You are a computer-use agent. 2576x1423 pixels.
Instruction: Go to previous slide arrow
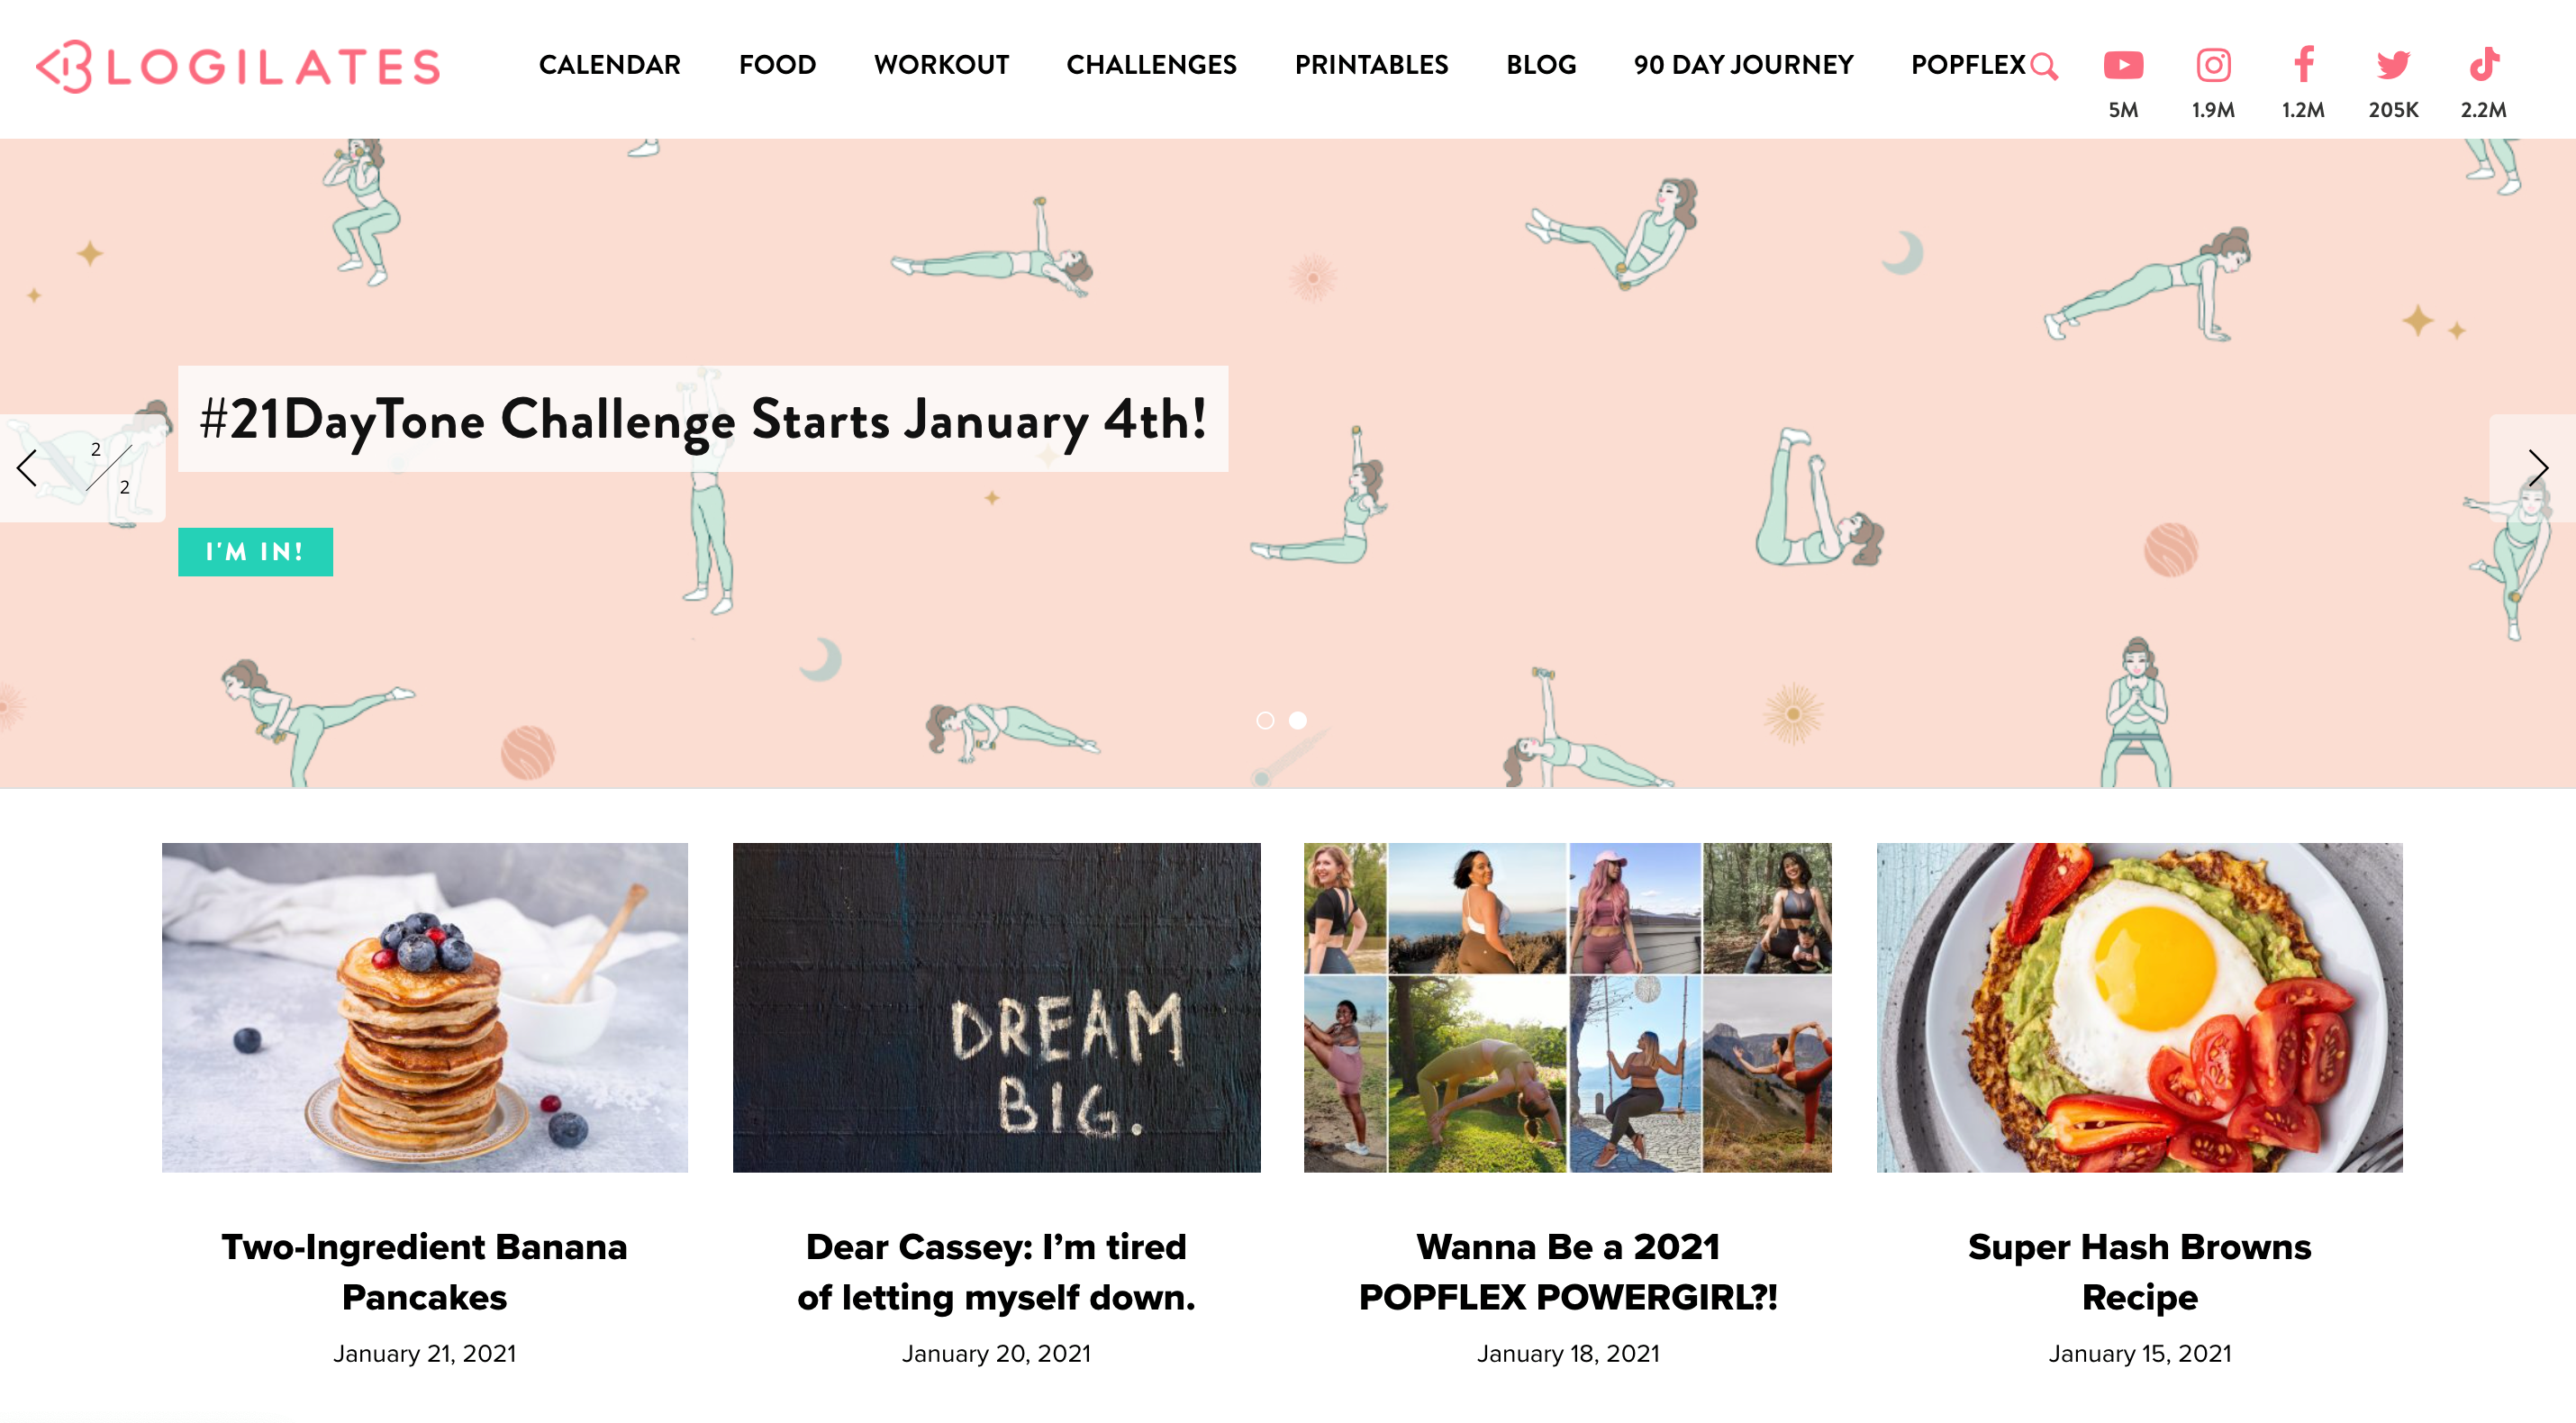[x=27, y=467]
